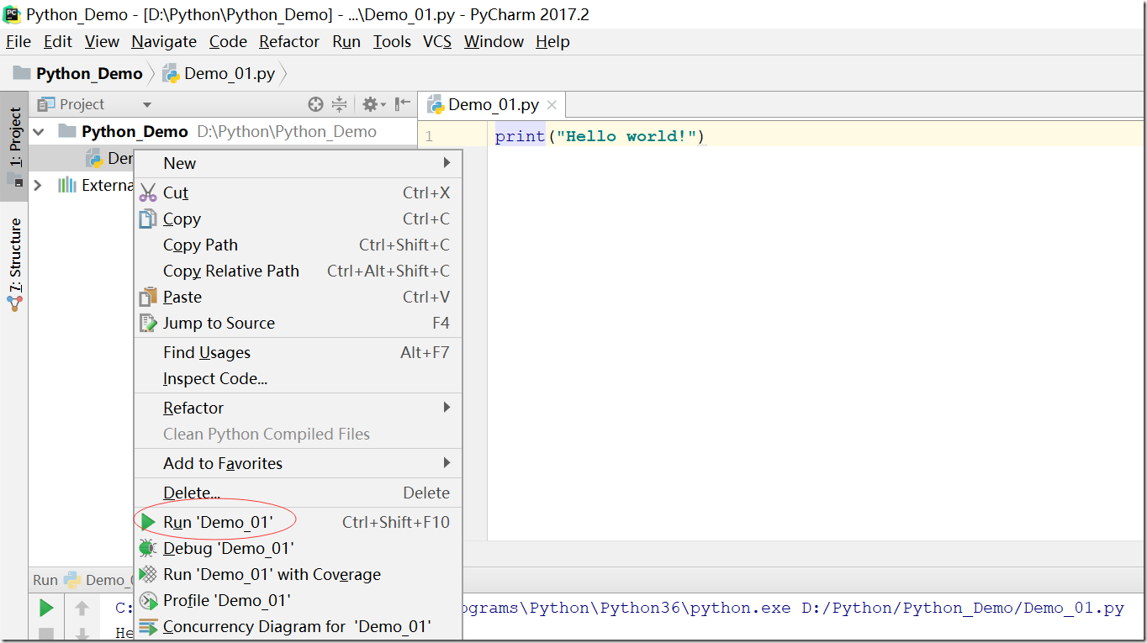Choose Cut from context menu
1147x643 pixels.
[299, 192]
